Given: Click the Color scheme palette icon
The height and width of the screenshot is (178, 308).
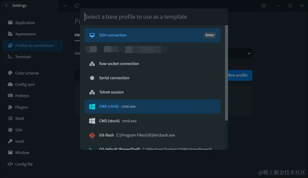Looking at the screenshot, I should pos(10,73).
